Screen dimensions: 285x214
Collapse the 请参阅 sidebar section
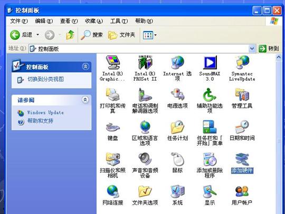(x=85, y=100)
